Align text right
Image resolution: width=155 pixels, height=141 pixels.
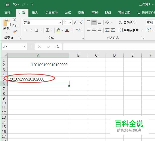coord(100,30)
